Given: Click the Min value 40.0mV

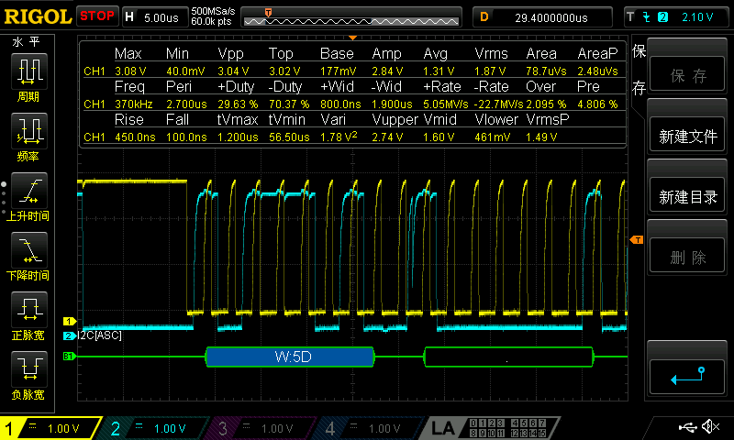Looking at the screenshot, I should pos(185,71).
